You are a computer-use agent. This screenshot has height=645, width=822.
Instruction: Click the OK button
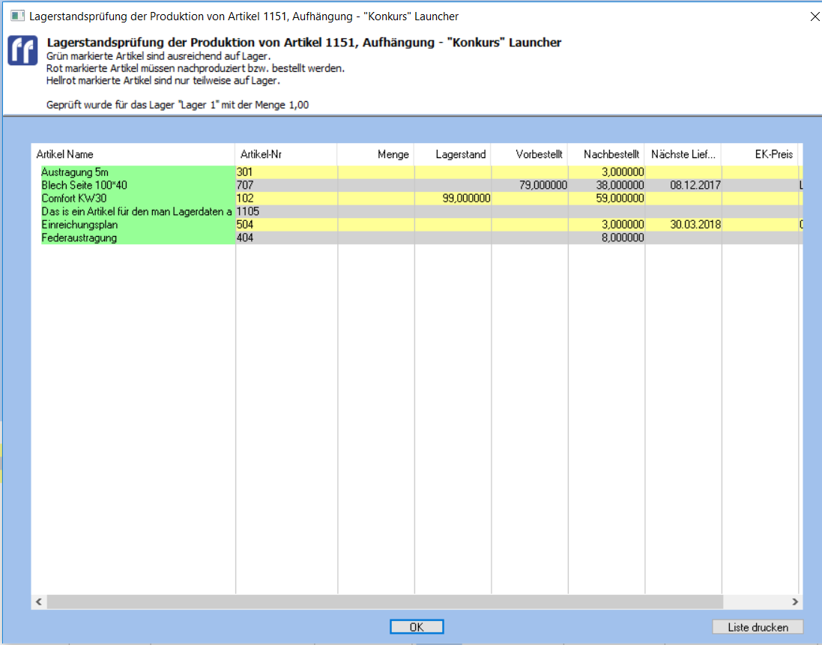[417, 627]
